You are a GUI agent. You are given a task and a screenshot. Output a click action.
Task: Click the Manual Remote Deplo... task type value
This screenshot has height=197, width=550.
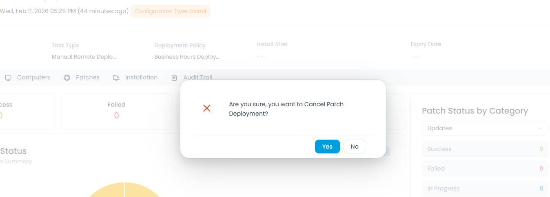(84, 57)
